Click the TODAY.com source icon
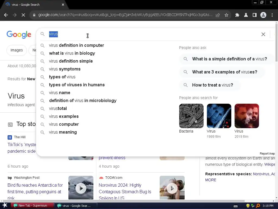This screenshot has width=278, height=209. point(101,178)
